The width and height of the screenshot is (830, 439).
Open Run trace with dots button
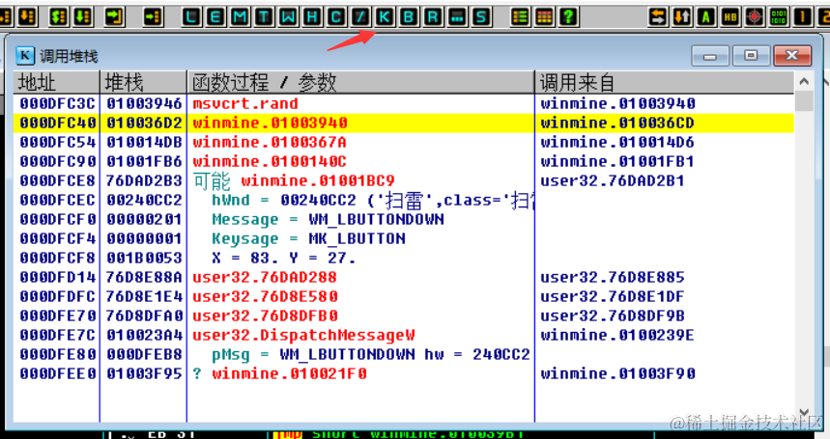[457, 17]
